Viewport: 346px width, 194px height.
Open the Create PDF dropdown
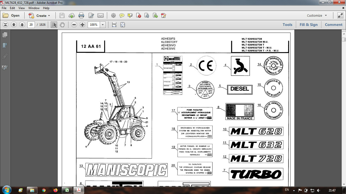pyautogui.click(x=39, y=15)
